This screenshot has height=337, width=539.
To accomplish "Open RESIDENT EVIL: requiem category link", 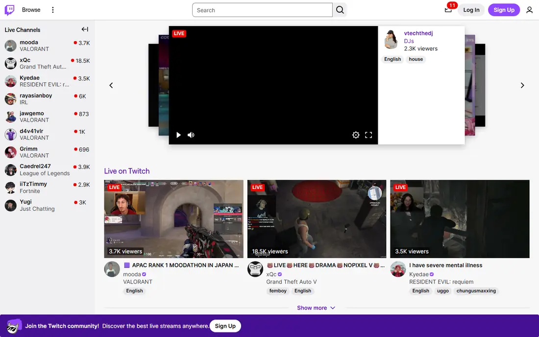I will point(441,282).
